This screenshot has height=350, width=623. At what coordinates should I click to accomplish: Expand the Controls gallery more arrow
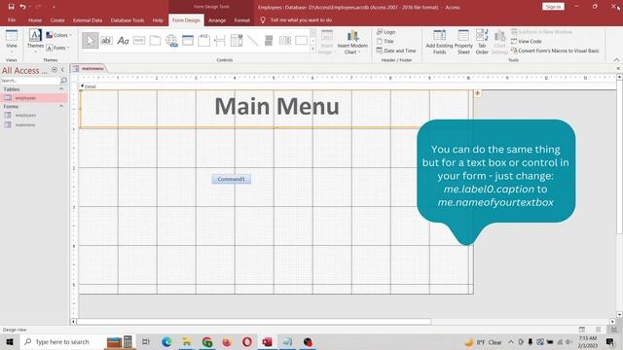tap(312, 50)
